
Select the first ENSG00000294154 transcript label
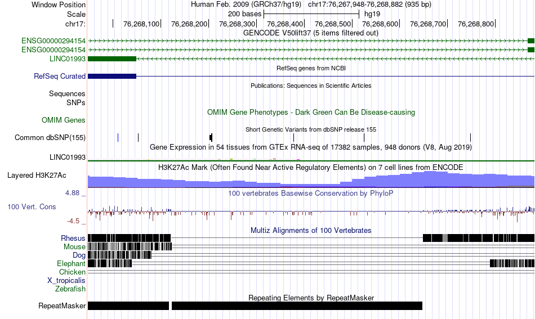click(53, 41)
